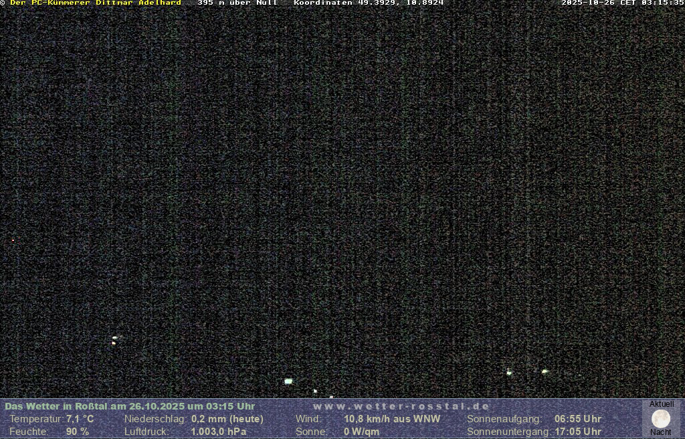Click the "Der PC-Kümmerer Dittmar Adelhard" credit text
Screen dimensions: 685x439
tap(95, 3)
